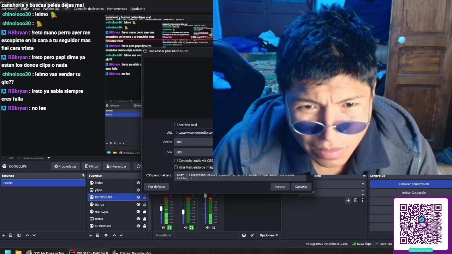
Task: Open File Explorer from the taskbar
Action: pyautogui.click(x=18, y=252)
